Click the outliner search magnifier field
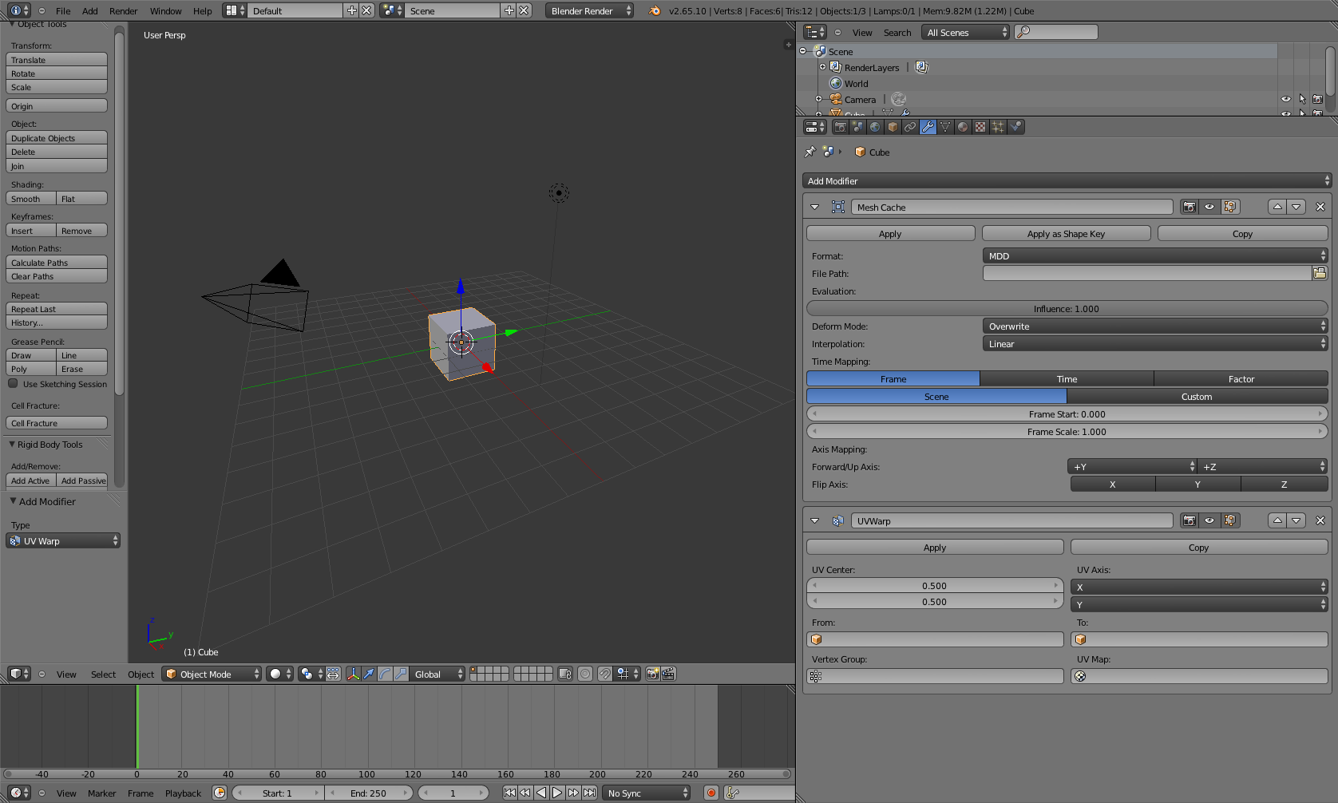The height and width of the screenshot is (803, 1338). (1056, 32)
